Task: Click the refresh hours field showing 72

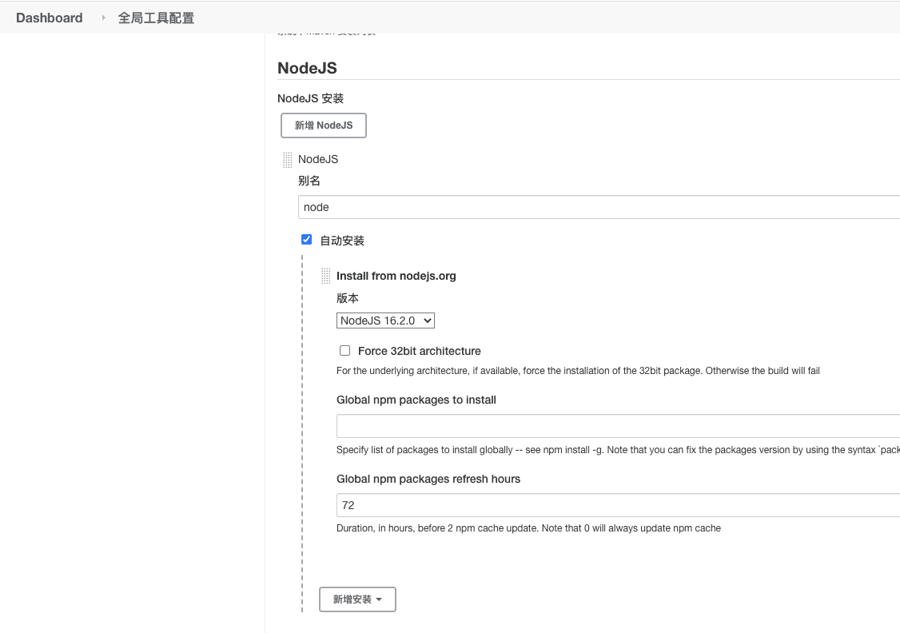Action: [x=618, y=505]
